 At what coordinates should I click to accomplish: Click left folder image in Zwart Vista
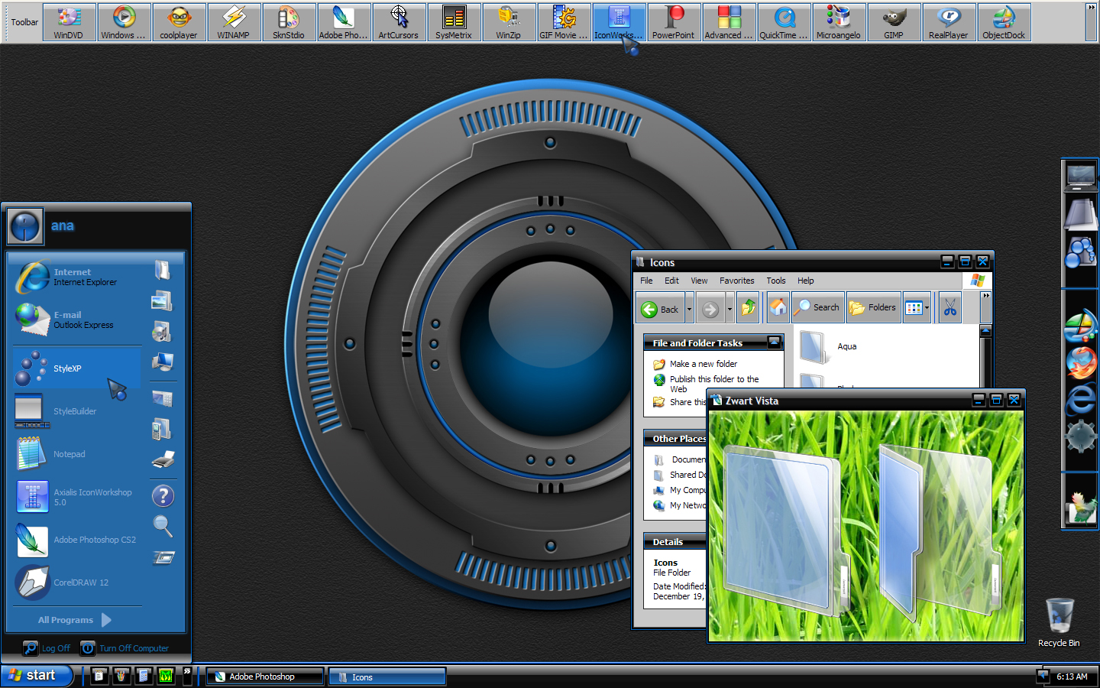click(787, 531)
